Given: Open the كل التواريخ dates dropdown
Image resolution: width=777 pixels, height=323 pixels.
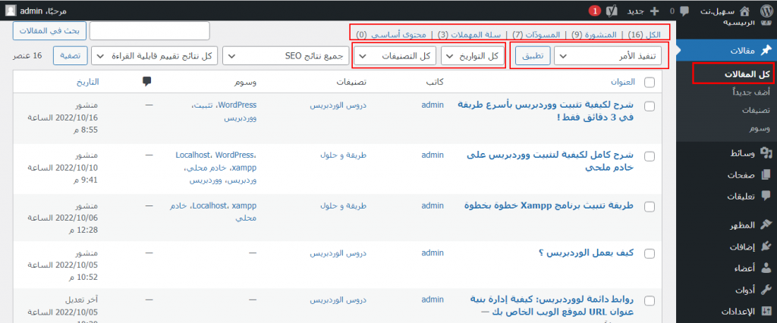Looking at the screenshot, I should pos(473,56).
